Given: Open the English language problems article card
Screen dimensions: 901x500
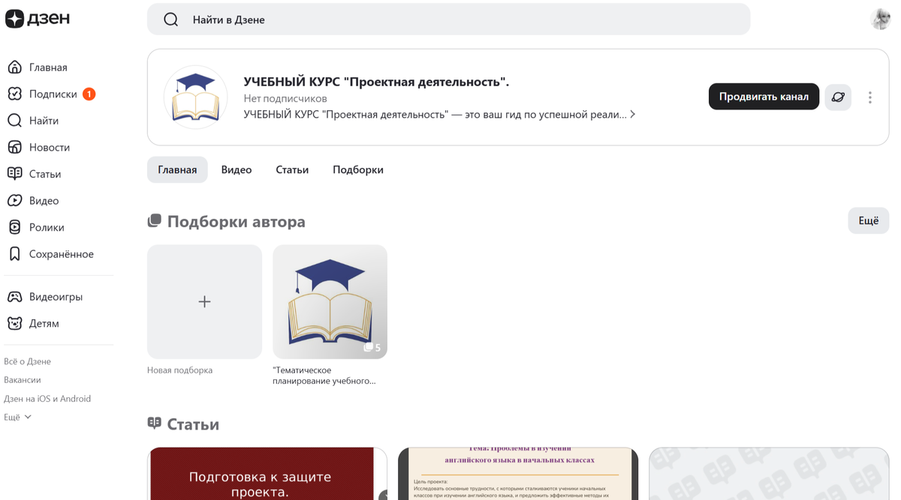Looking at the screenshot, I should click(518, 474).
